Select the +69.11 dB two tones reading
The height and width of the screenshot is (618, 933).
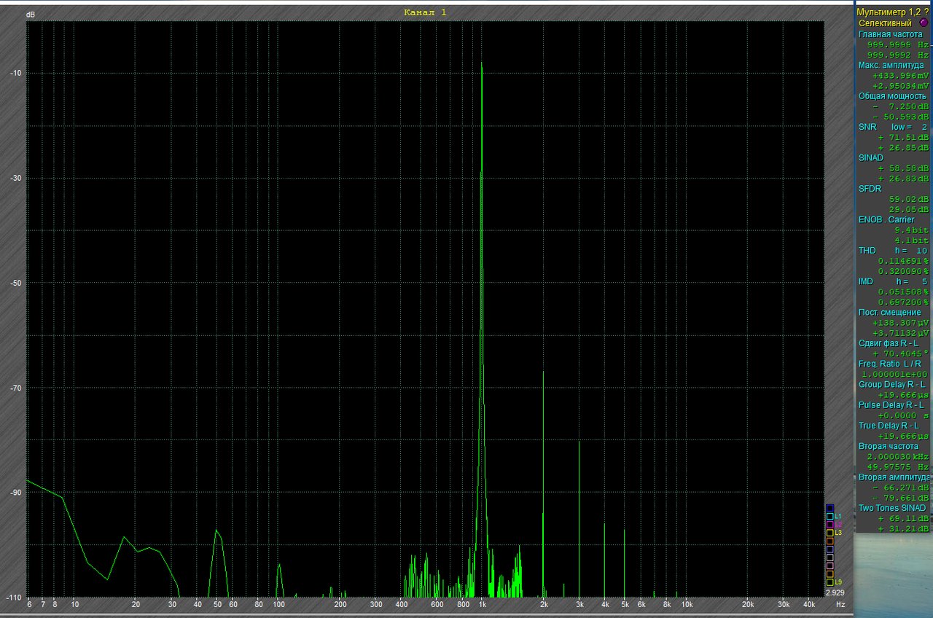903,517
